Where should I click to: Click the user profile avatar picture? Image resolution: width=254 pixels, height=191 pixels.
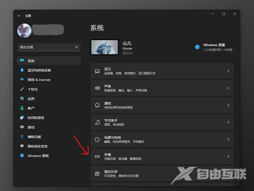25,31
